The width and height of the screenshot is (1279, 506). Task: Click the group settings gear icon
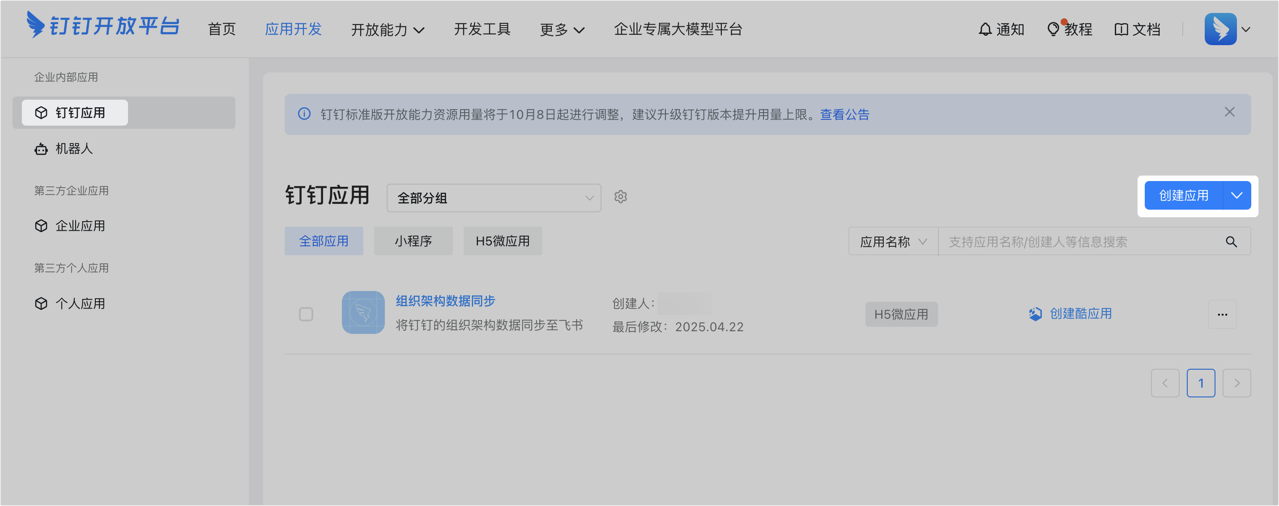[x=621, y=197]
